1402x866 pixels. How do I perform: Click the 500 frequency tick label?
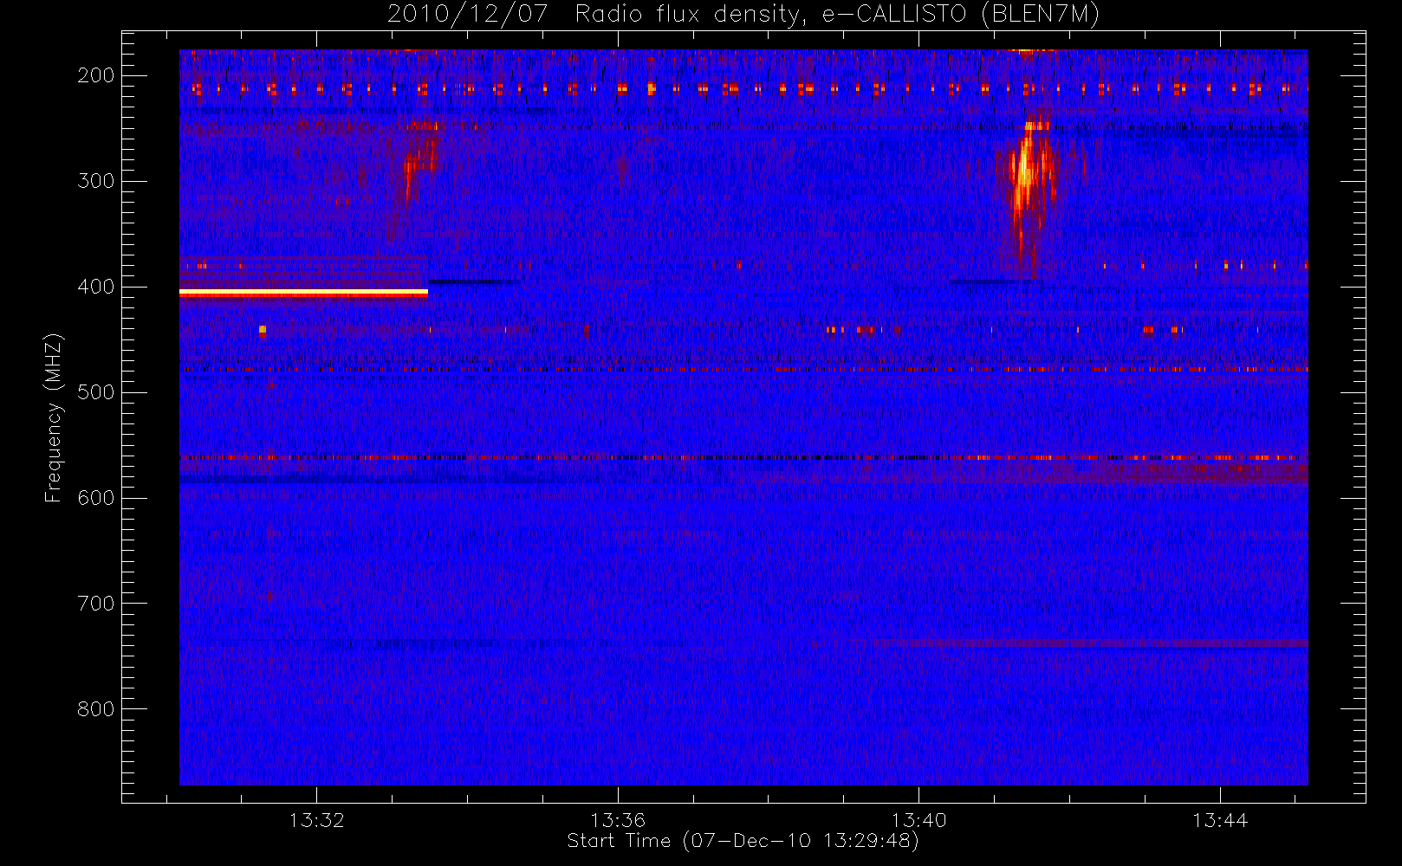(96, 392)
